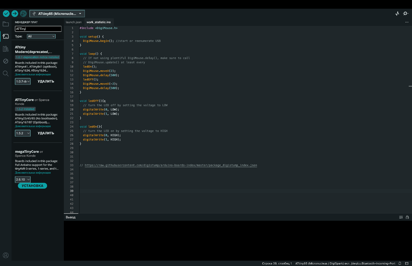412x266 pixels.
Task: Open the Type filter dropdown
Action: 41,36
